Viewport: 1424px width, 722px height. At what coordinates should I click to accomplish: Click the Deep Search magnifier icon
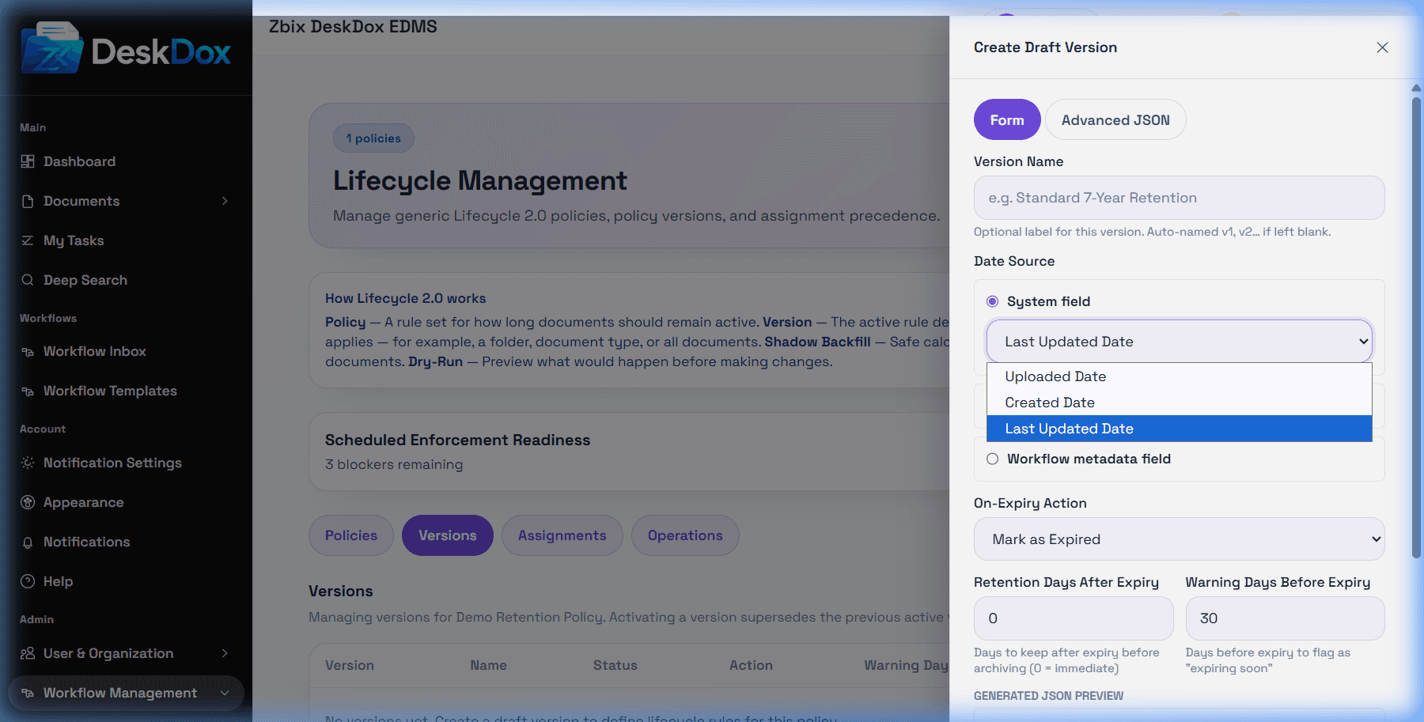point(28,280)
